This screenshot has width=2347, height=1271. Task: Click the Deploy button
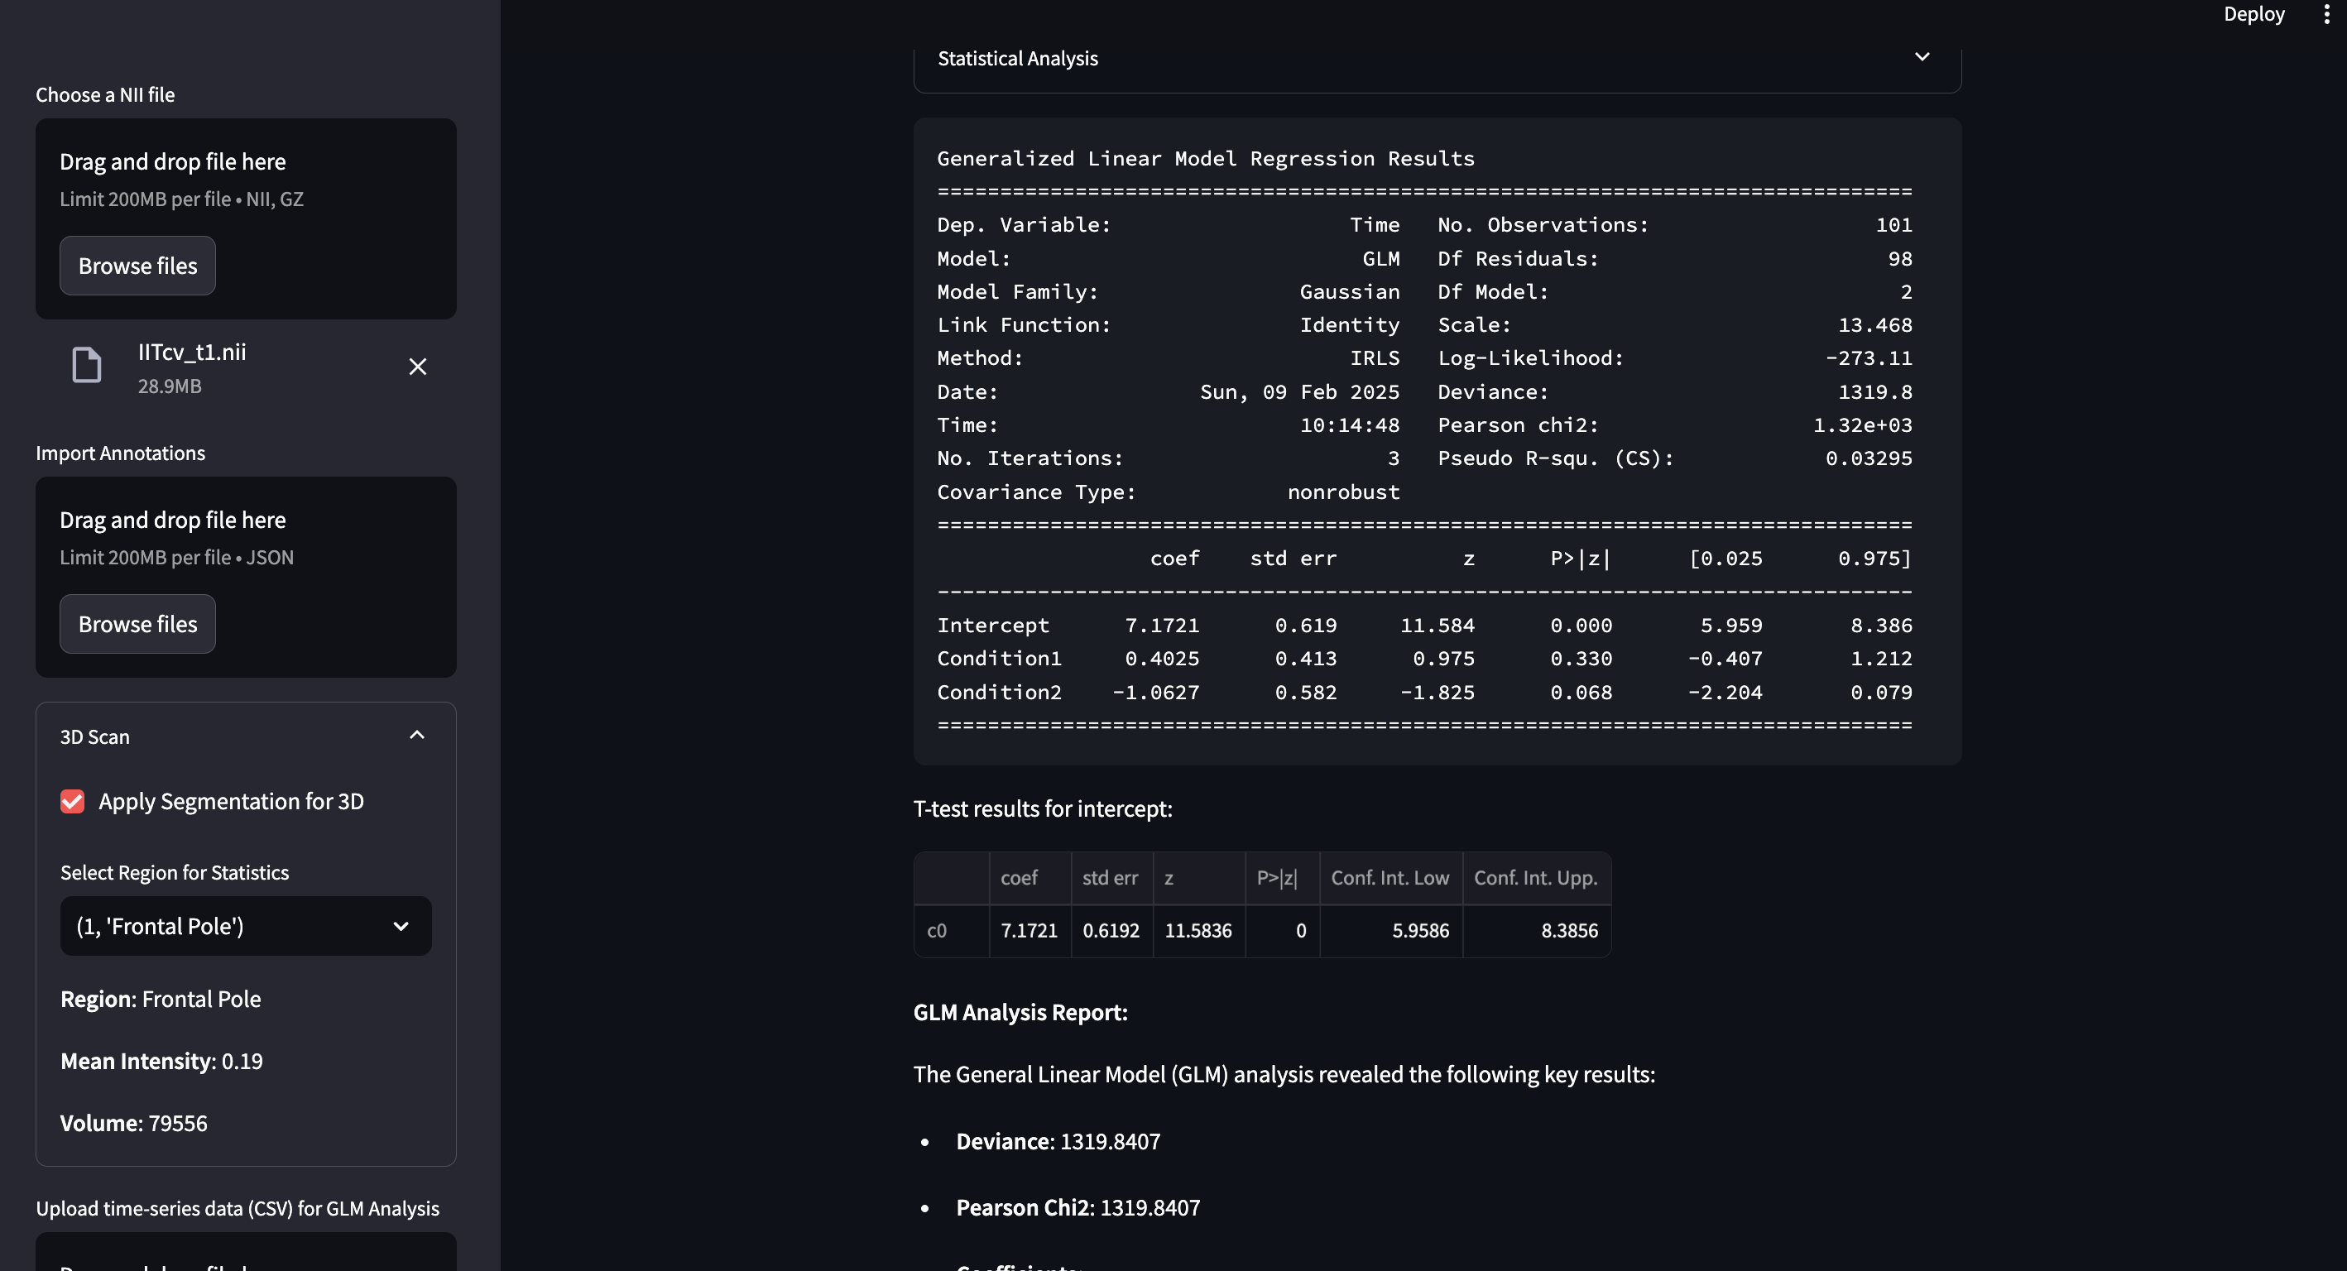tap(2253, 14)
